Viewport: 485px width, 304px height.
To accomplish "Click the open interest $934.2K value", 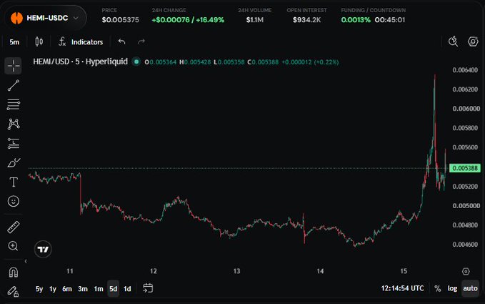I will coord(307,20).
